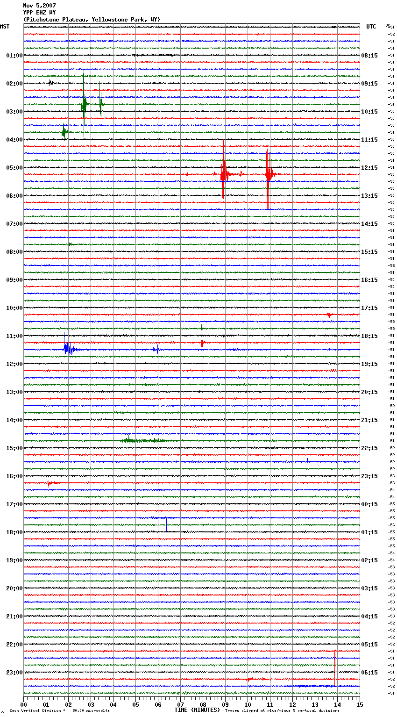The height and width of the screenshot is (717, 397).
Task: Click the '16:15' UTC time label
Action: coord(369,280)
